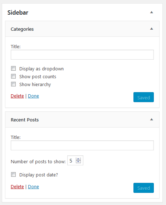Decrease number of posts with down arrow

click(78, 162)
